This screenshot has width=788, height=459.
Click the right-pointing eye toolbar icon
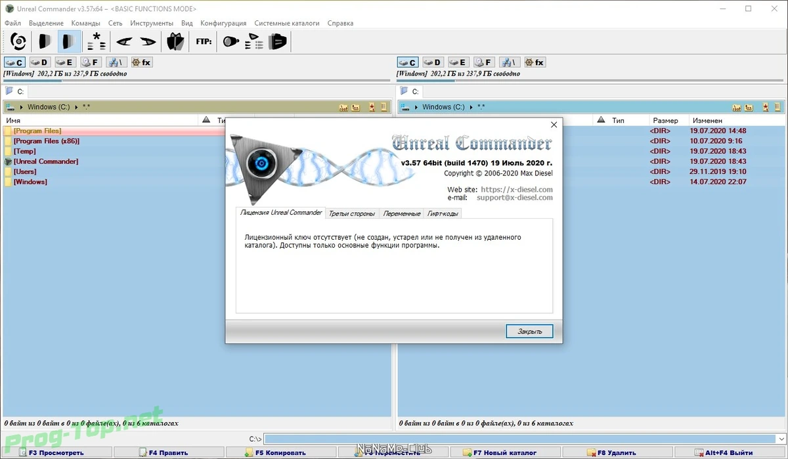click(x=148, y=42)
